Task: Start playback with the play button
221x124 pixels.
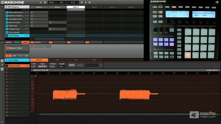Action: (86, 2)
